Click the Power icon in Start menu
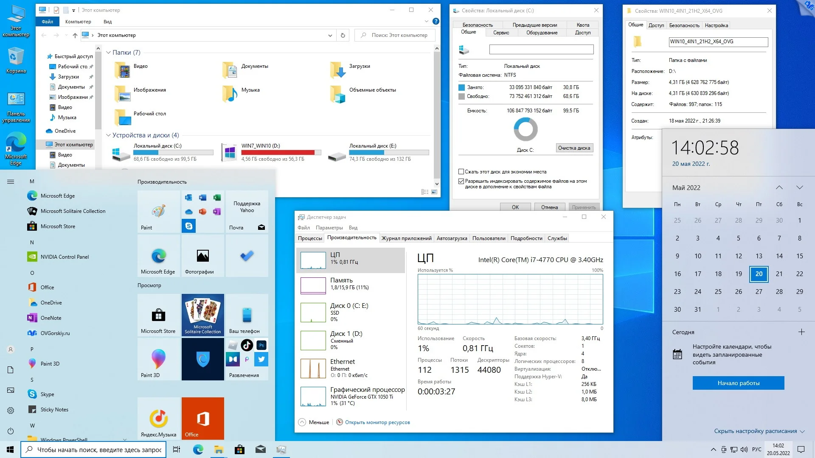 click(11, 431)
